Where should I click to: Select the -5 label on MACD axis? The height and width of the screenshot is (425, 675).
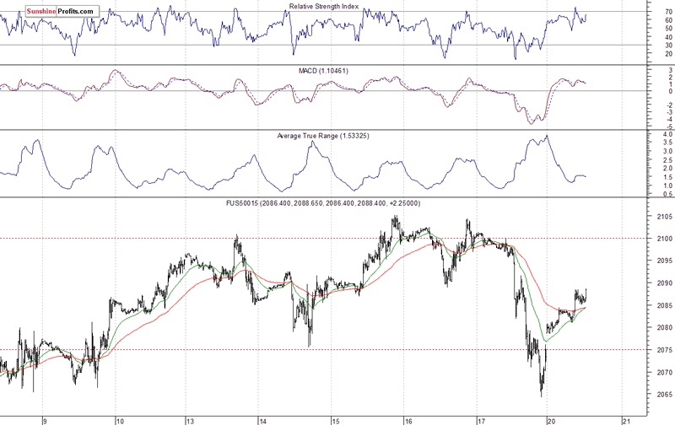coord(657,127)
